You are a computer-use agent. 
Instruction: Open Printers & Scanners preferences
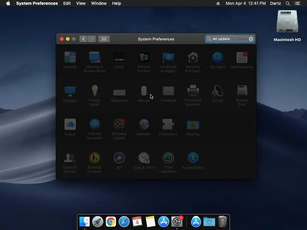(193, 96)
